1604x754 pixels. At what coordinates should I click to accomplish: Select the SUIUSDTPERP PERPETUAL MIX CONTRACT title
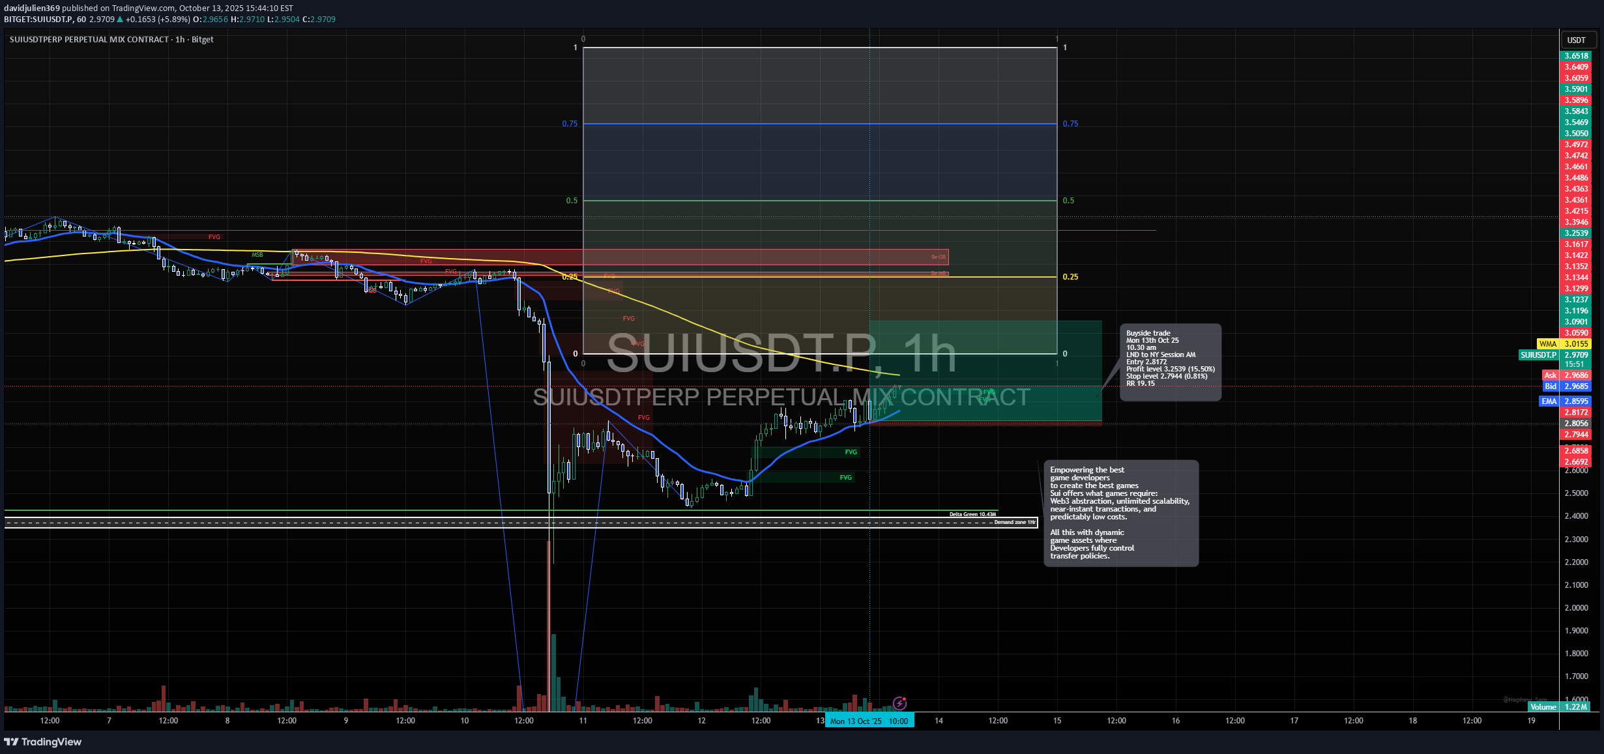coord(89,39)
